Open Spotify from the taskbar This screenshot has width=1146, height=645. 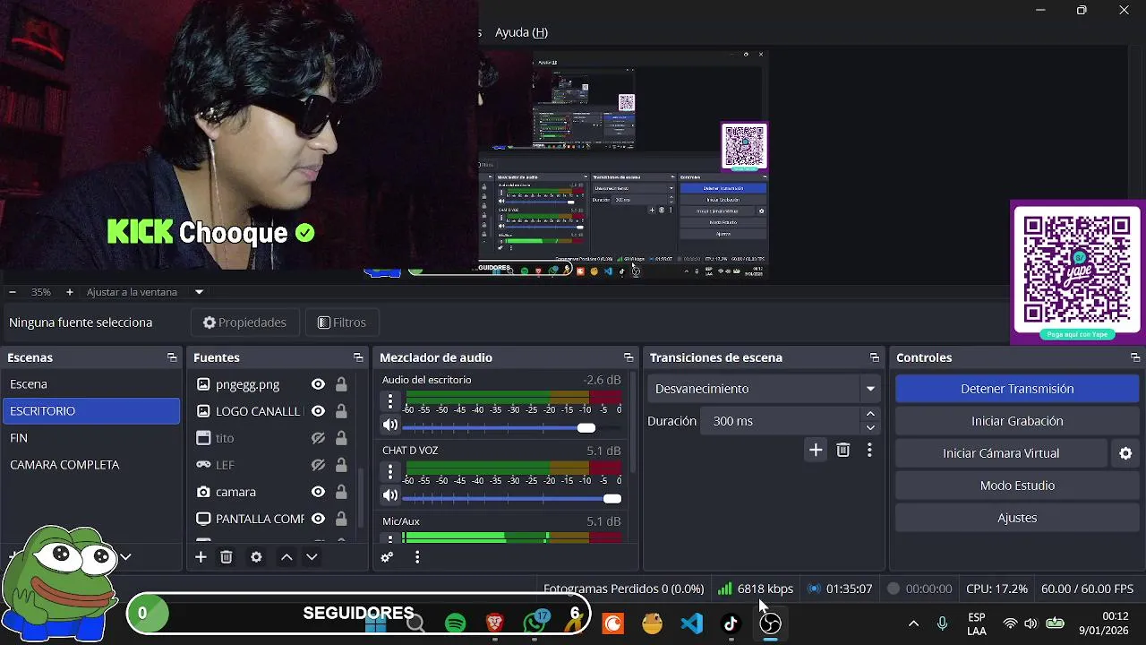click(455, 623)
